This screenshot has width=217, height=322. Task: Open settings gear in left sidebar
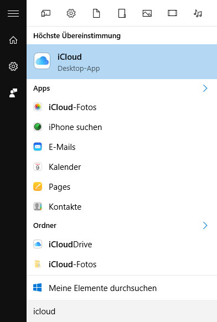tap(13, 66)
